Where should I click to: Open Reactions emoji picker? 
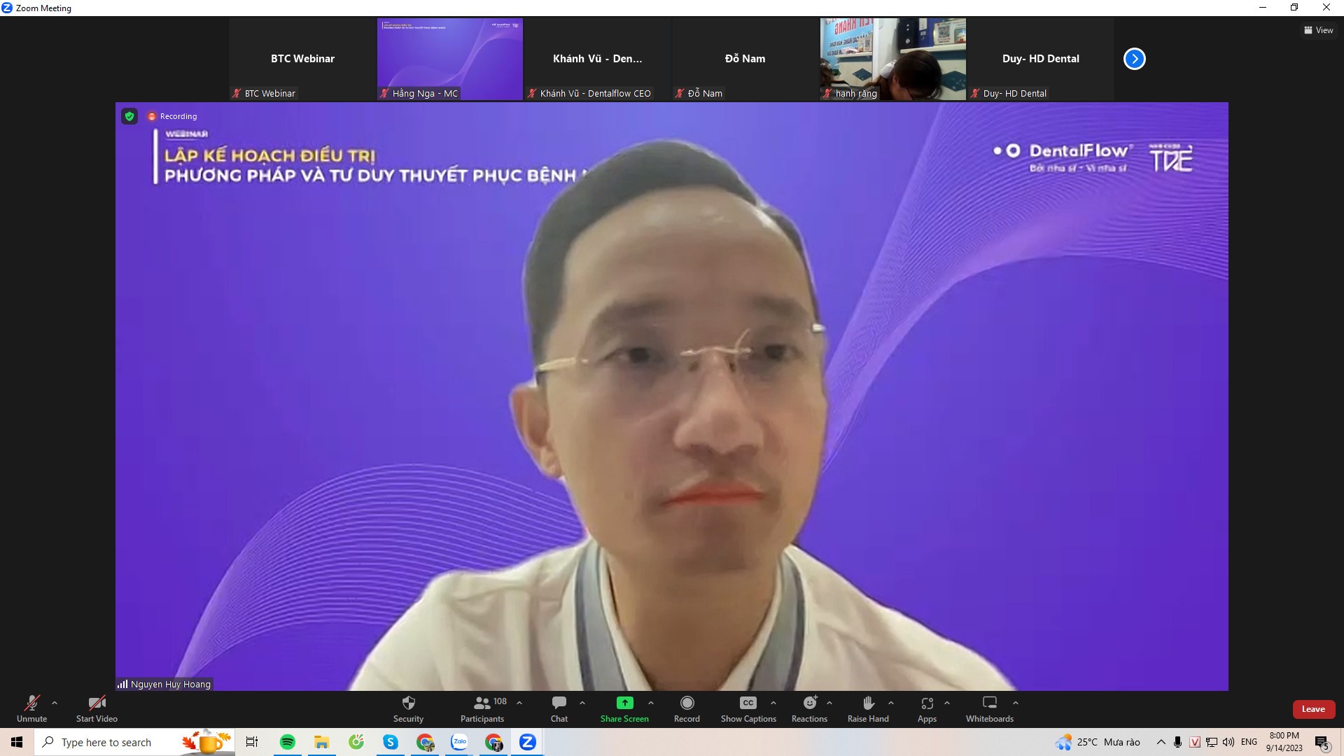pyautogui.click(x=809, y=708)
